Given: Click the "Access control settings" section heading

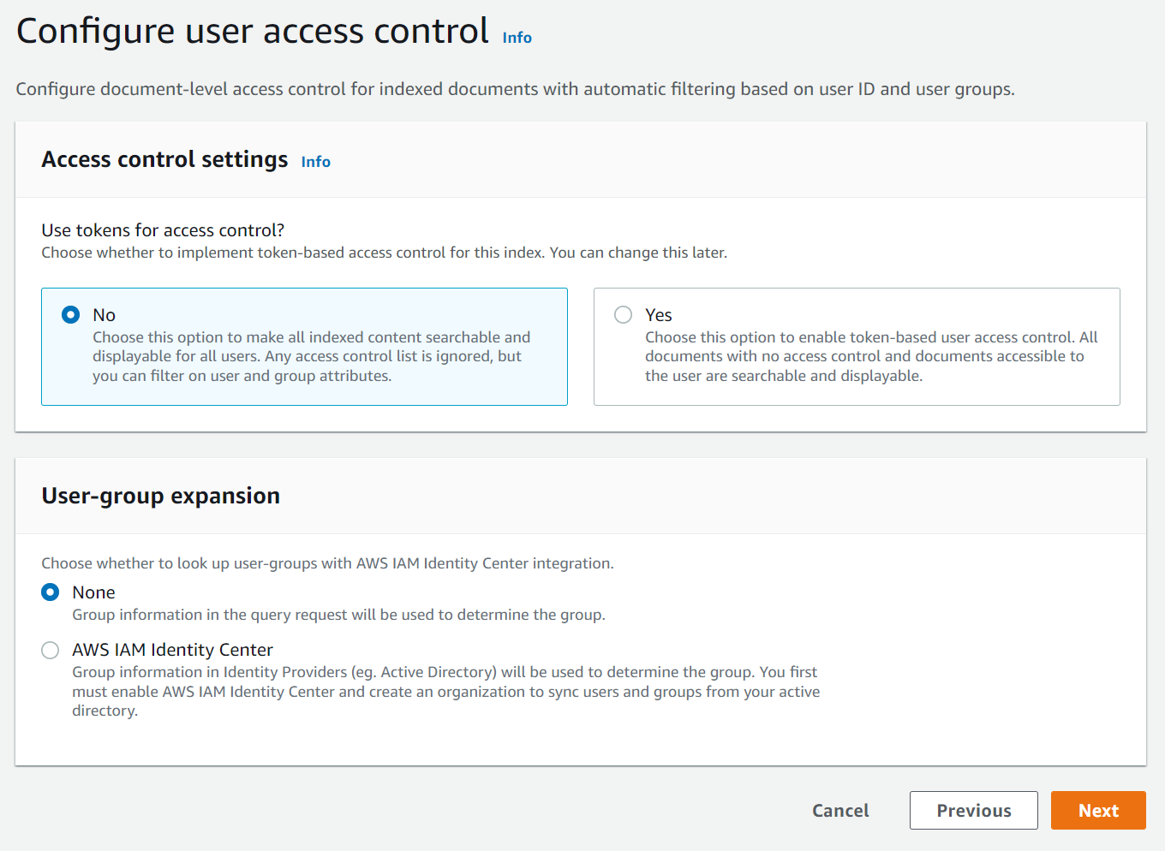Looking at the screenshot, I should click(x=164, y=160).
